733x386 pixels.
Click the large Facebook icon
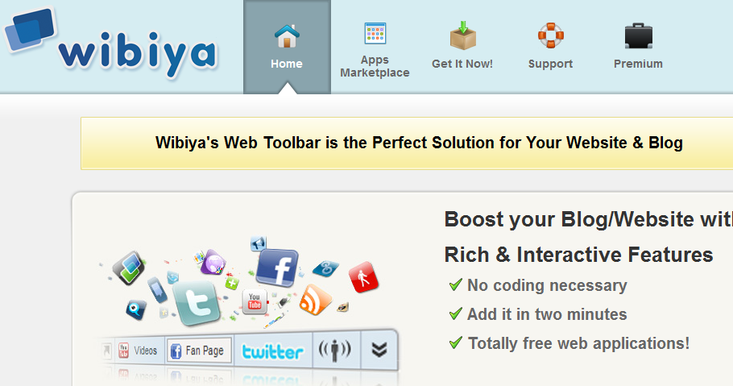point(278,268)
